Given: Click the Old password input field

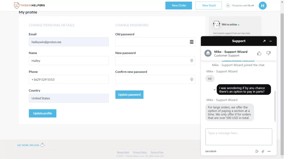Looking at the screenshot, I should (x=155, y=42).
